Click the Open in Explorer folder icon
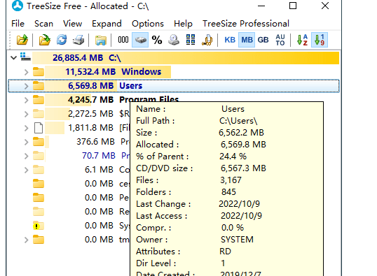377x276 pixels. (x=101, y=40)
